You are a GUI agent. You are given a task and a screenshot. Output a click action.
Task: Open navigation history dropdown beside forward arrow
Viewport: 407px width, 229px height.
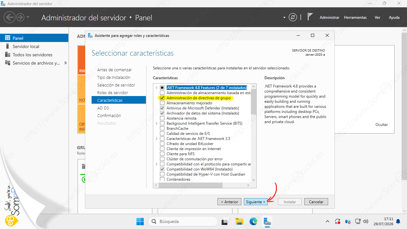point(28,17)
